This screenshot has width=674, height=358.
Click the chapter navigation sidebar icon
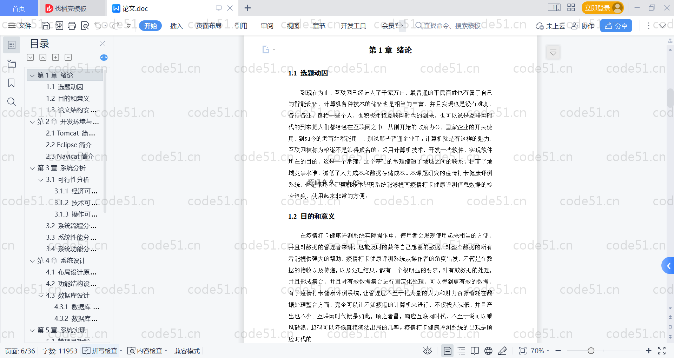(12, 64)
